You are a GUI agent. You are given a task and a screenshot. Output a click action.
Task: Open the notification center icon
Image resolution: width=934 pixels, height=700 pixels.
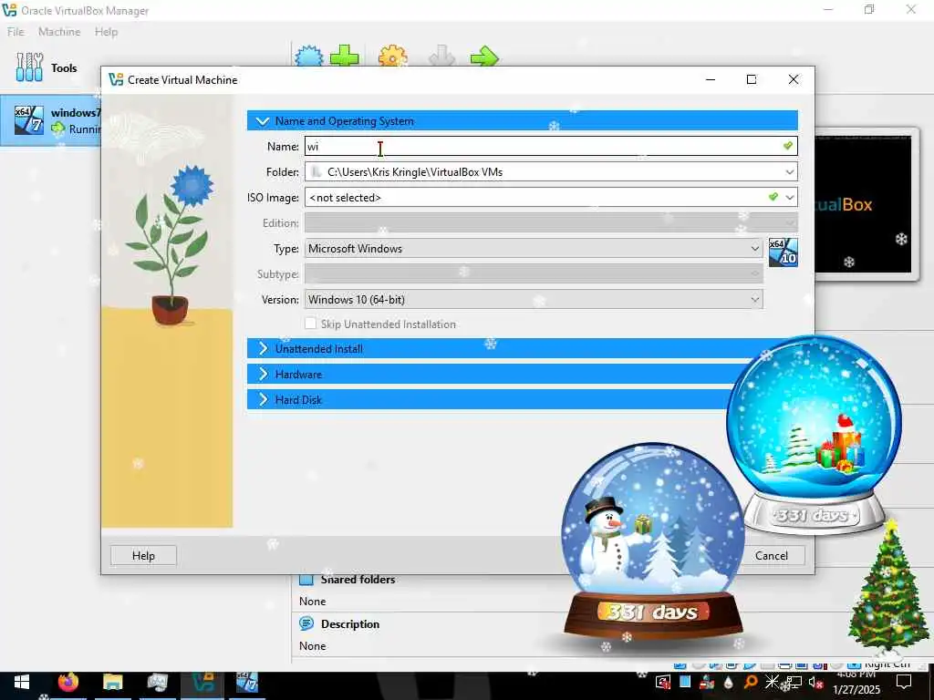[904, 682]
